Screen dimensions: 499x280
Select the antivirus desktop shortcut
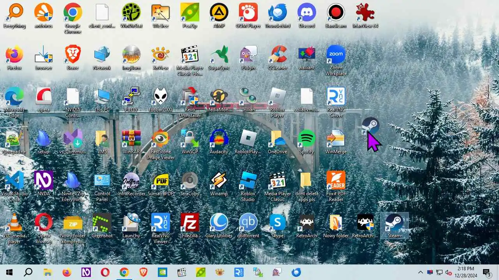click(44, 16)
